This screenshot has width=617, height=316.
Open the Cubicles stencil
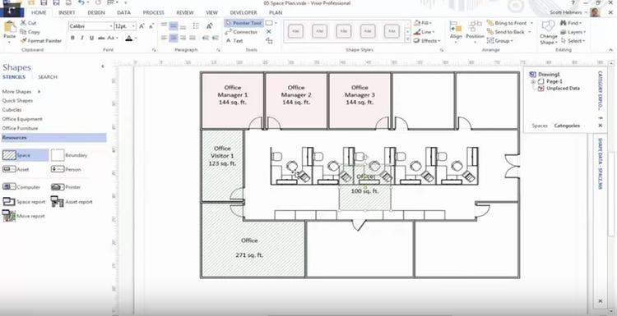12,110
